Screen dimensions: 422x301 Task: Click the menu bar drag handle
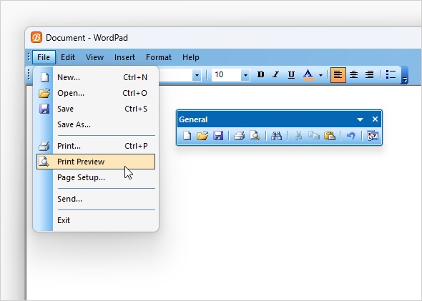tap(29, 57)
